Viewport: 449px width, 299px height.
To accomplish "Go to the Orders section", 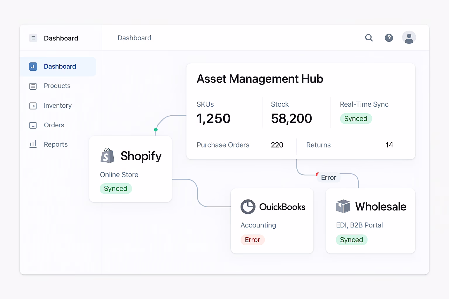I will click(x=54, y=125).
